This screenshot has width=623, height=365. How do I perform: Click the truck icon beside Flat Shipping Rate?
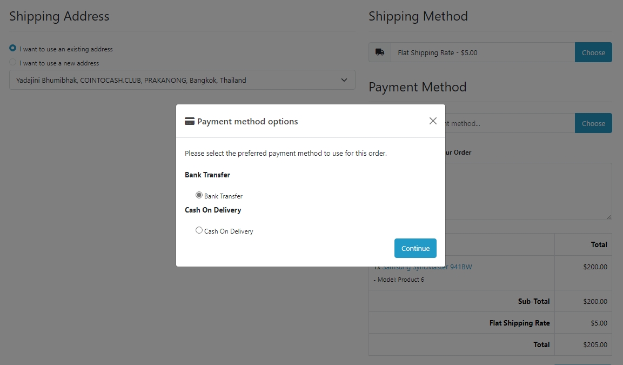pos(380,52)
